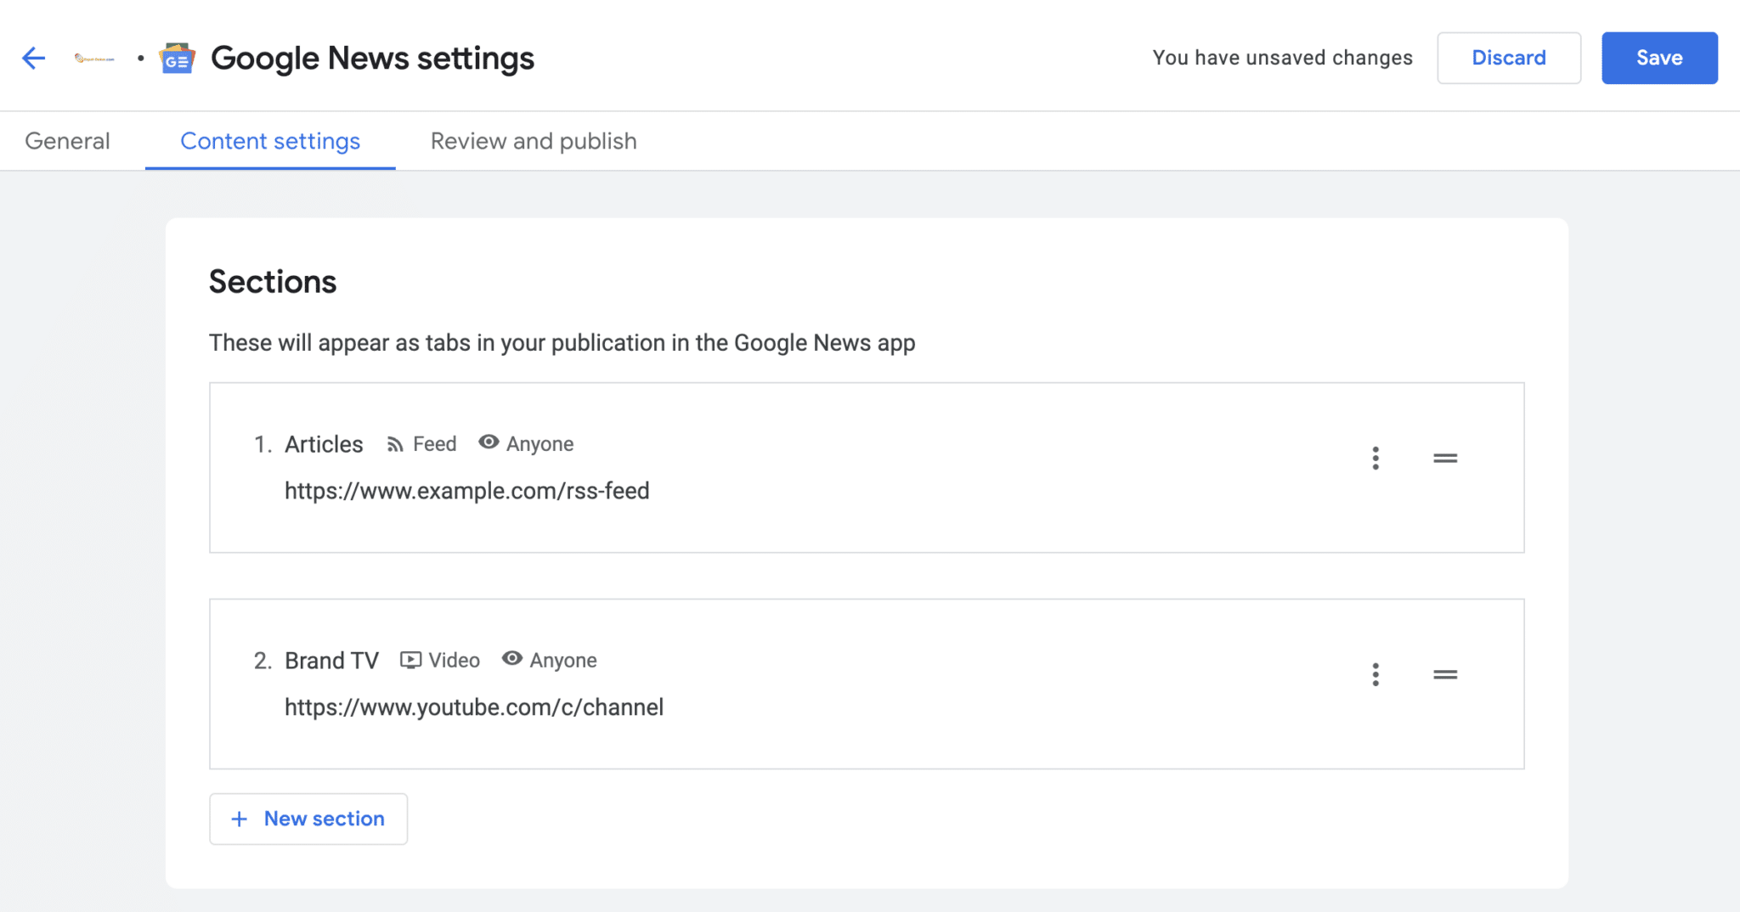
Task: Click the Brand TV YouTube channel URL
Action: click(473, 707)
